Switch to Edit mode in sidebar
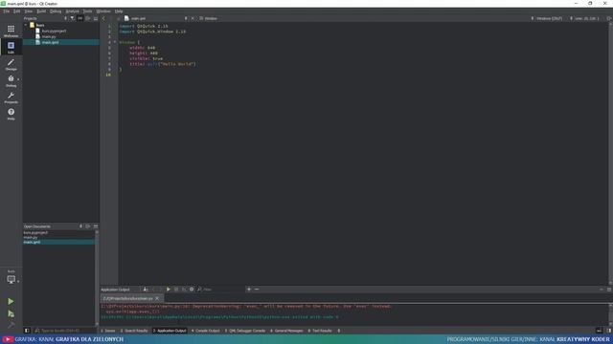This screenshot has width=613, height=344. point(11,47)
